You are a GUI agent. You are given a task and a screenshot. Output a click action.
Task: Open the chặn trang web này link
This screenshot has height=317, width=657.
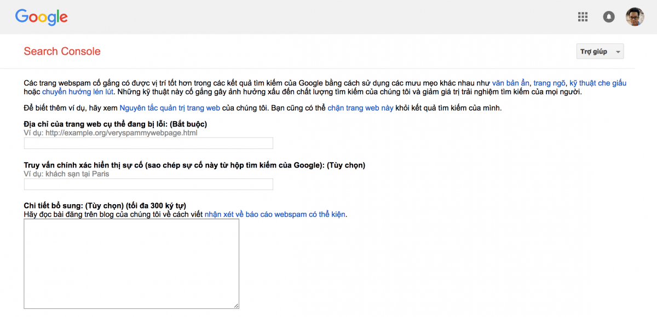[360, 108]
